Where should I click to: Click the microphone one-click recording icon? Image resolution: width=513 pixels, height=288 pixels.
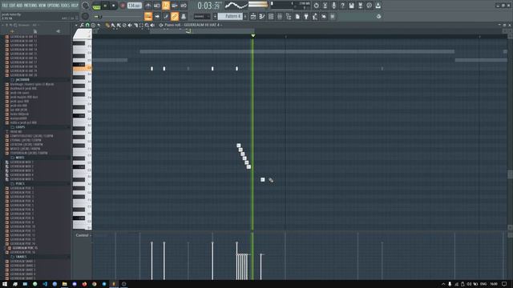click(333, 6)
